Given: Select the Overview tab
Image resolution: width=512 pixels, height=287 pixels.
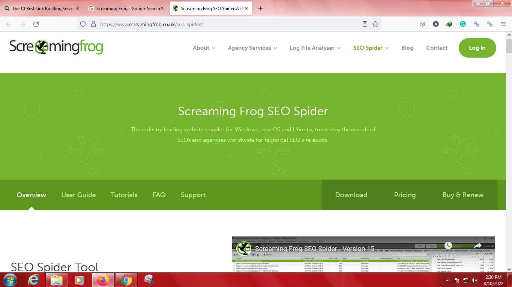Looking at the screenshot, I should point(32,195).
